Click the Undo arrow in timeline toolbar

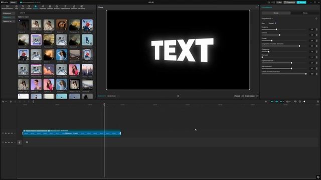coord(11,101)
